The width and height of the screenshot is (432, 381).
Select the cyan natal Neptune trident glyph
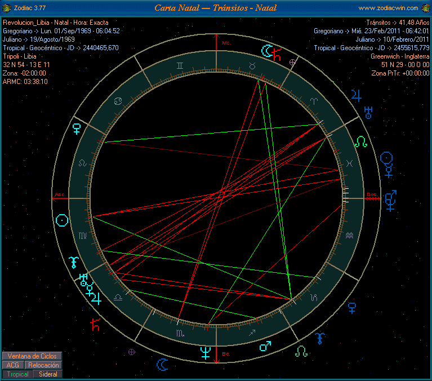pyautogui.click(x=206, y=353)
